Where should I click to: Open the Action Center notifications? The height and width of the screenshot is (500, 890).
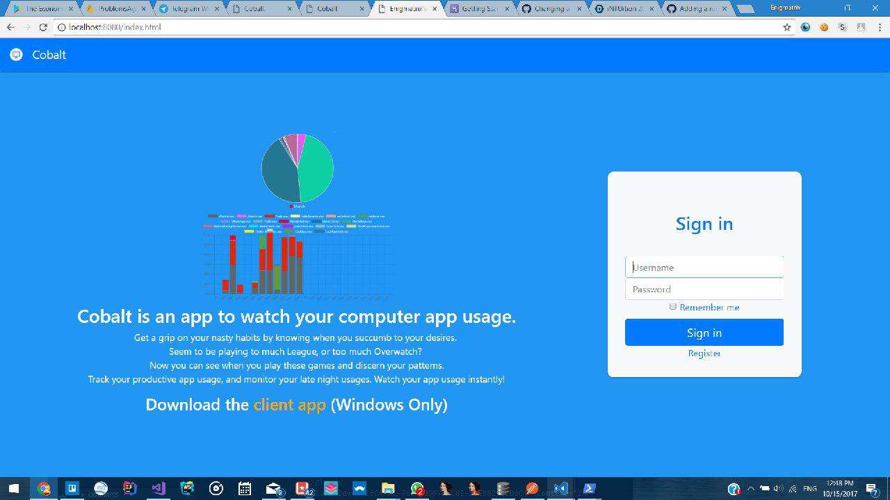click(872, 489)
